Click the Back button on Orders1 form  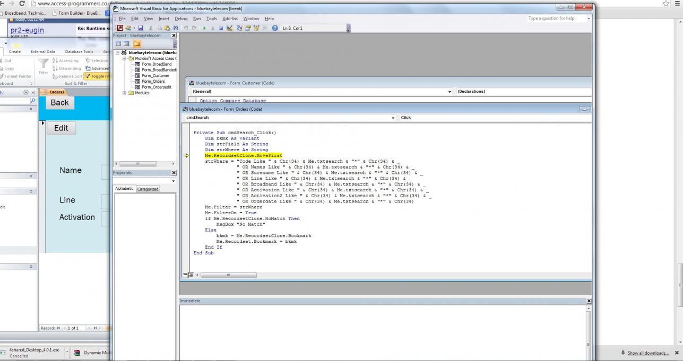59,103
